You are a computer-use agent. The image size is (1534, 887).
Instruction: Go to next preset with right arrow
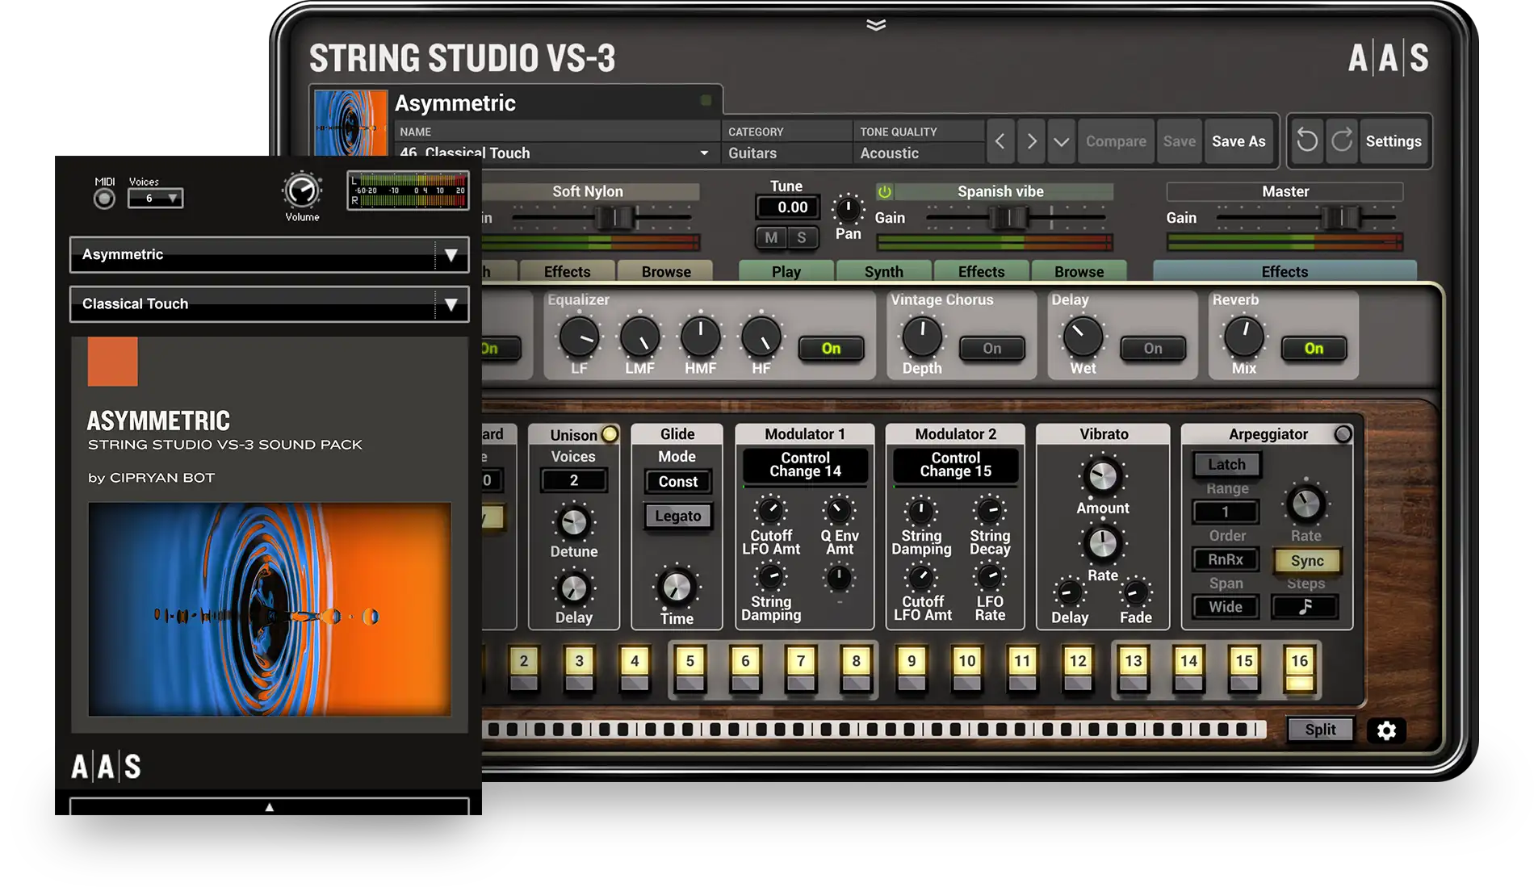[x=1031, y=141]
